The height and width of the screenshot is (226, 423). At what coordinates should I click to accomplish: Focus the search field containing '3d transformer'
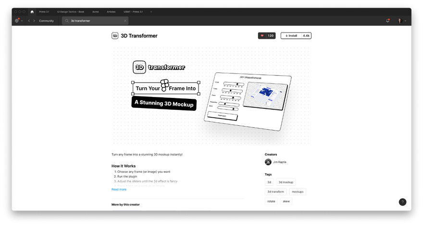point(95,21)
